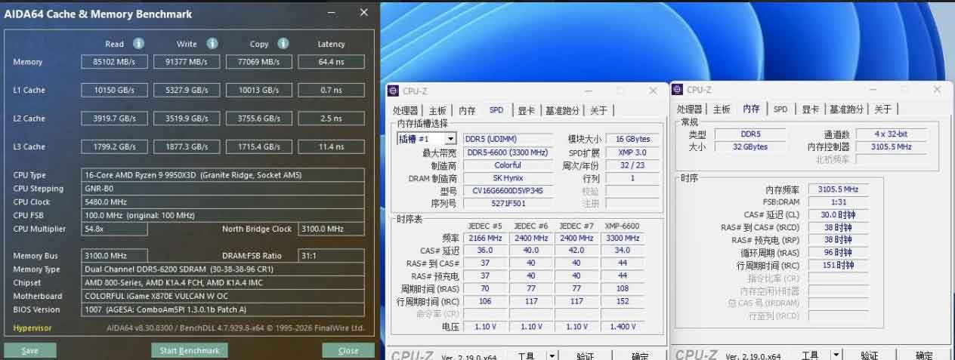Switch to 主板 tab in SPD CPU-Z window

point(437,110)
